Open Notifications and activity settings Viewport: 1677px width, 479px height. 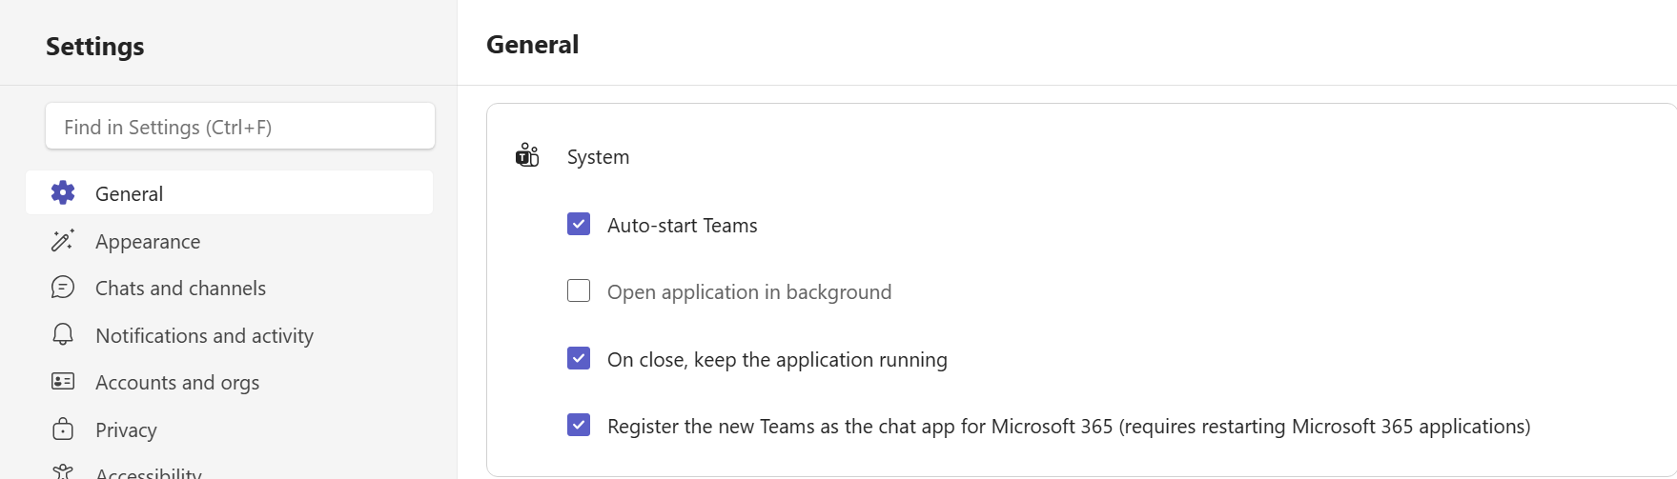pos(230,335)
